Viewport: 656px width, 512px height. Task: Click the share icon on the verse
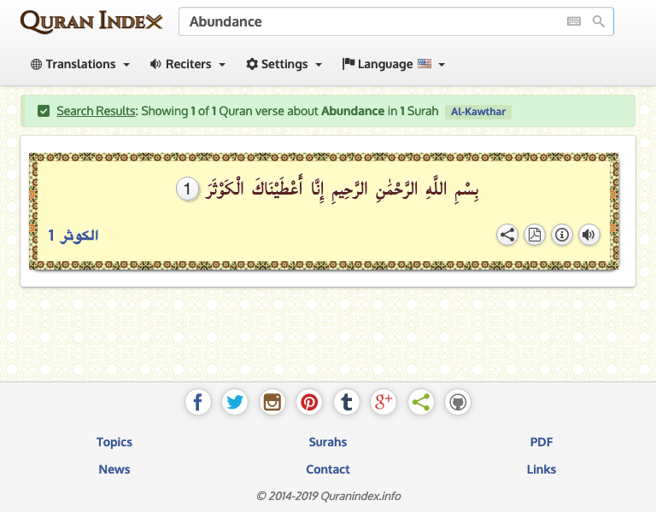click(507, 235)
